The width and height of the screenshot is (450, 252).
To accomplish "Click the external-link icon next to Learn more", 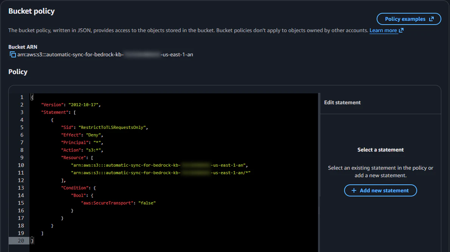I will coord(401,30).
